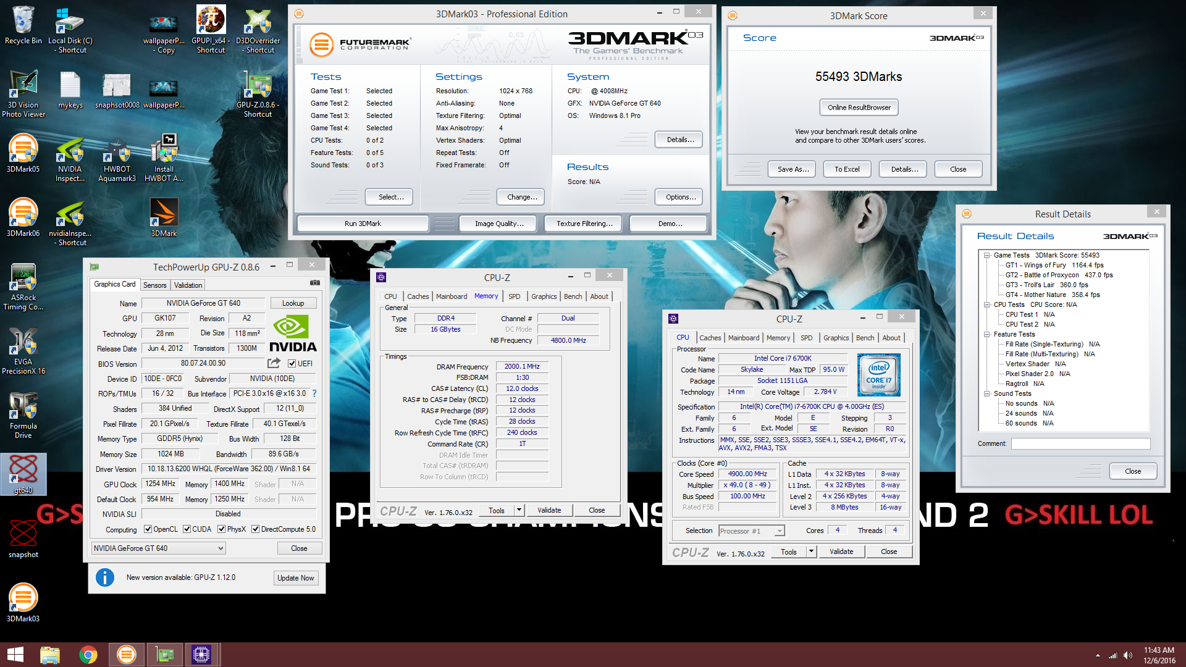Screen dimensions: 1186x667
Task: Select the gt640 desktop icon
Action: [x=23, y=475]
